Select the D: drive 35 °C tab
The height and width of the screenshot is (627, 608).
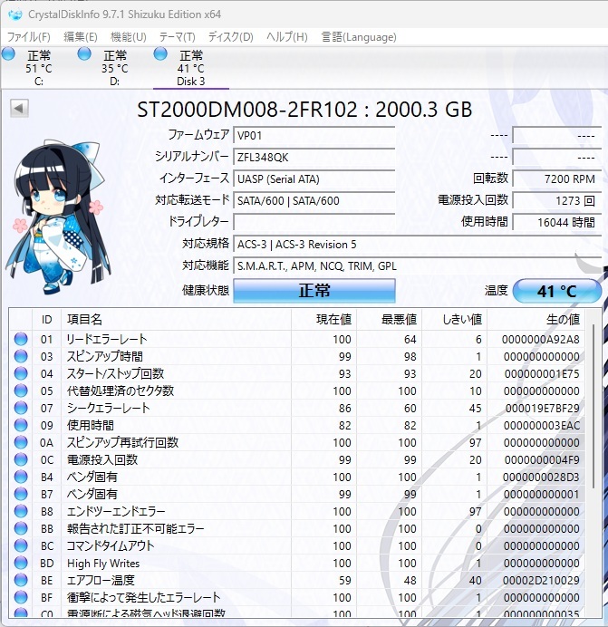coord(115,68)
